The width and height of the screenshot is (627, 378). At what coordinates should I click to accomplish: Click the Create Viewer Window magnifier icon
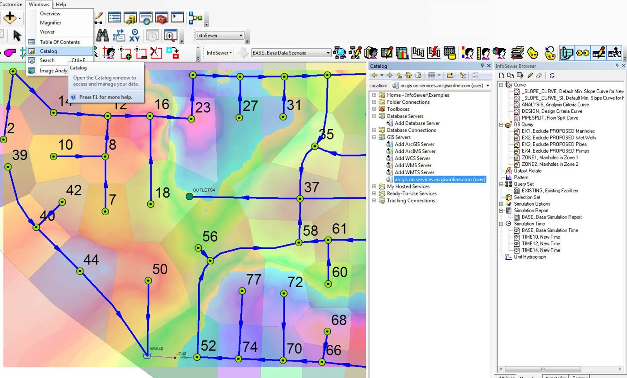(x=170, y=35)
